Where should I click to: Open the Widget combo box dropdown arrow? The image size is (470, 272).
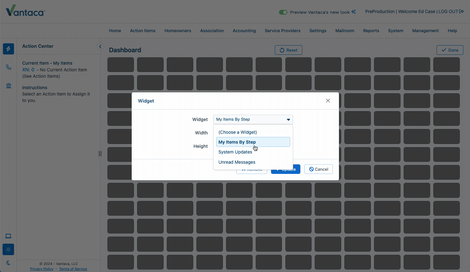pyautogui.click(x=288, y=119)
